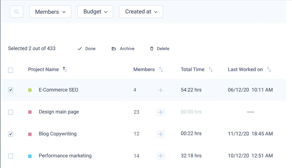Viewport: 292px width, 168px height.
Task: Click the search magnifier icon
Action: (17, 12)
